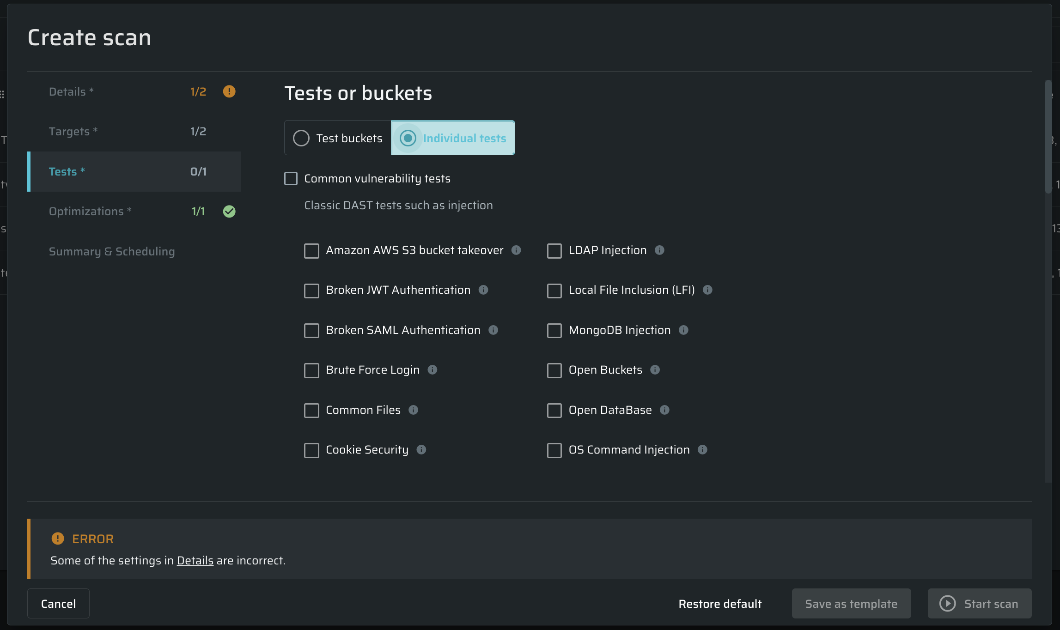Click info icon next to Cookie Security

coord(421,449)
